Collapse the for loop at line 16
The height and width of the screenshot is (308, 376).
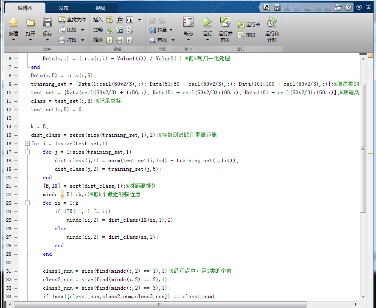(27, 144)
